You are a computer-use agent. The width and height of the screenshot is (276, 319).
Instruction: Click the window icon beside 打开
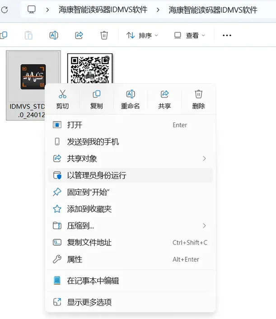(x=57, y=125)
